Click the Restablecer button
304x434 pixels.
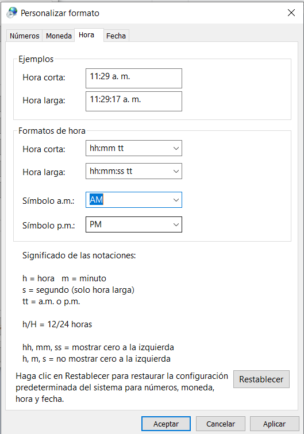(261, 379)
